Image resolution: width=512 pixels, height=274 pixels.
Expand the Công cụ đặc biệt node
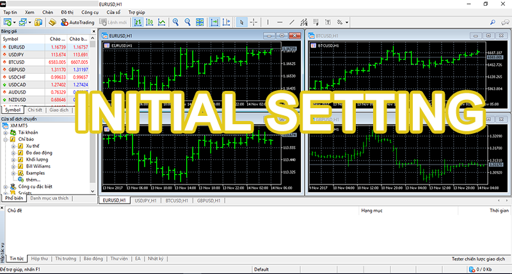tap(5, 187)
